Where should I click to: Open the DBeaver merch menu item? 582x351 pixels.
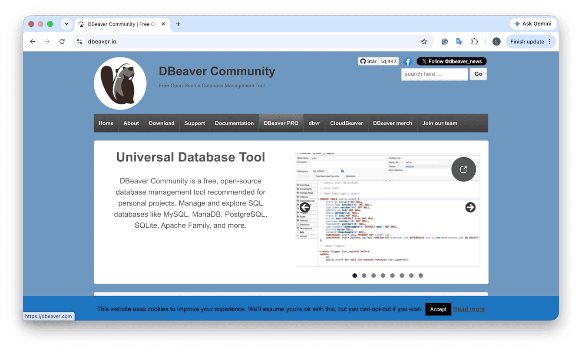point(393,123)
